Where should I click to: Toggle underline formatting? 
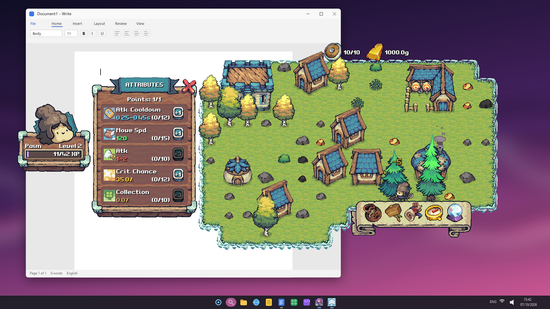(x=102, y=33)
